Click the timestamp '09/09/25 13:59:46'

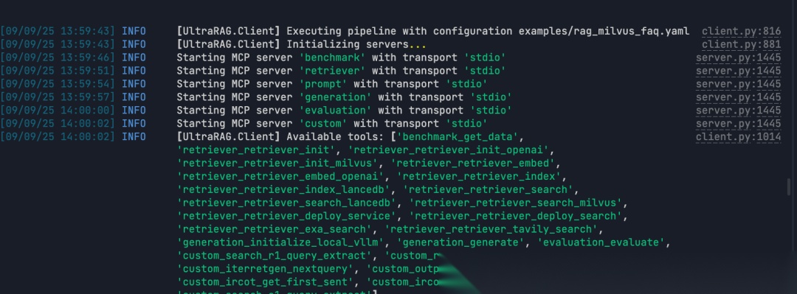coord(58,58)
